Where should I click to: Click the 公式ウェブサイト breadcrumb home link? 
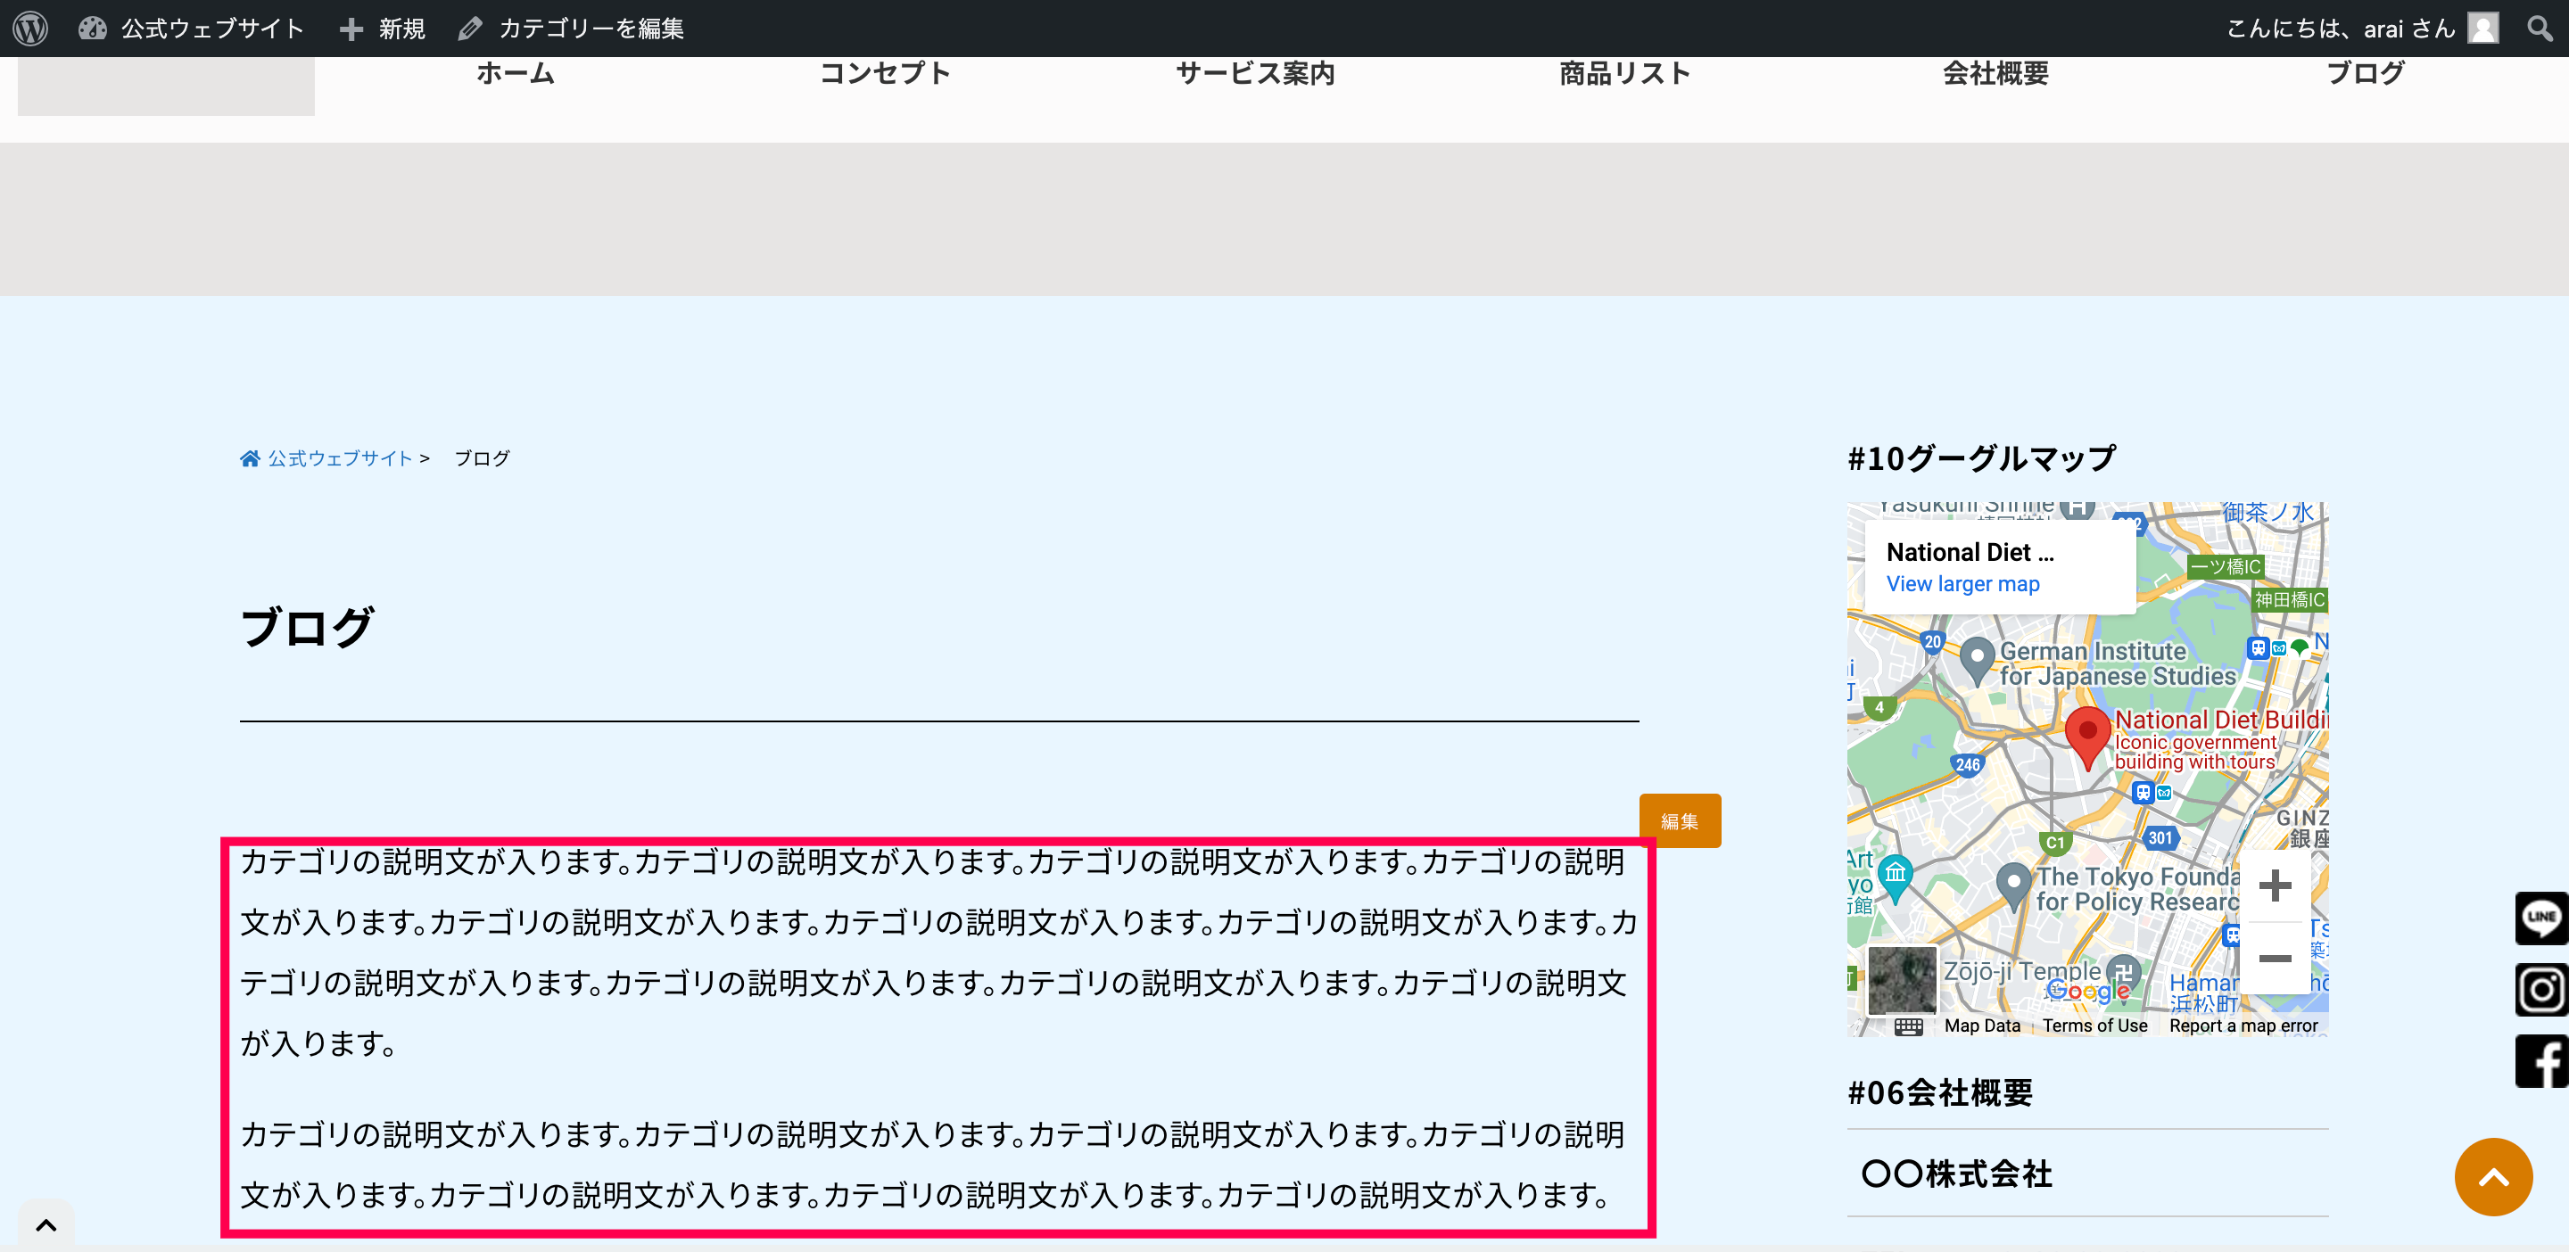pyautogui.click(x=339, y=458)
